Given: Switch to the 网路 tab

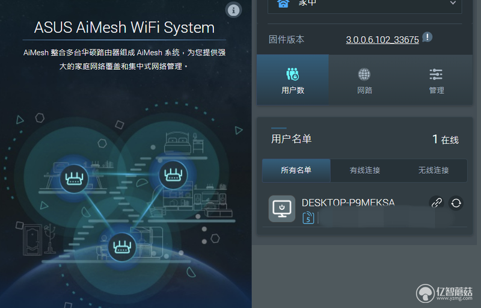Looking at the screenshot, I should point(364,80).
